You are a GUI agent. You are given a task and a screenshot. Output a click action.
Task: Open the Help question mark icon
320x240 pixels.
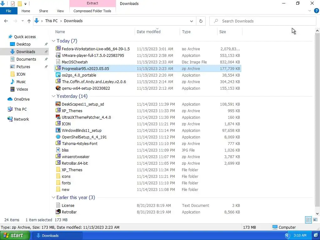pos(316,11)
